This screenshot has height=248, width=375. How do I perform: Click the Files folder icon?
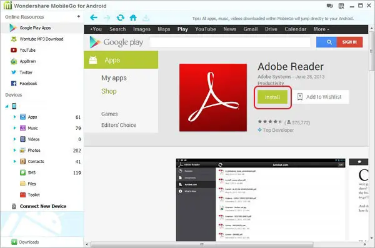point(22,184)
